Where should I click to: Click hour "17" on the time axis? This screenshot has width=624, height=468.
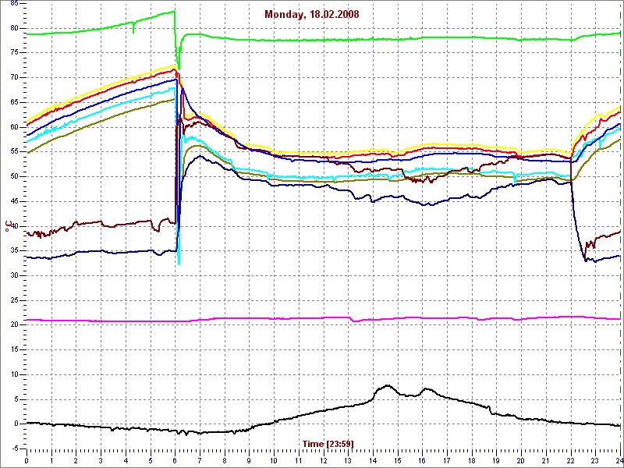pos(447,459)
